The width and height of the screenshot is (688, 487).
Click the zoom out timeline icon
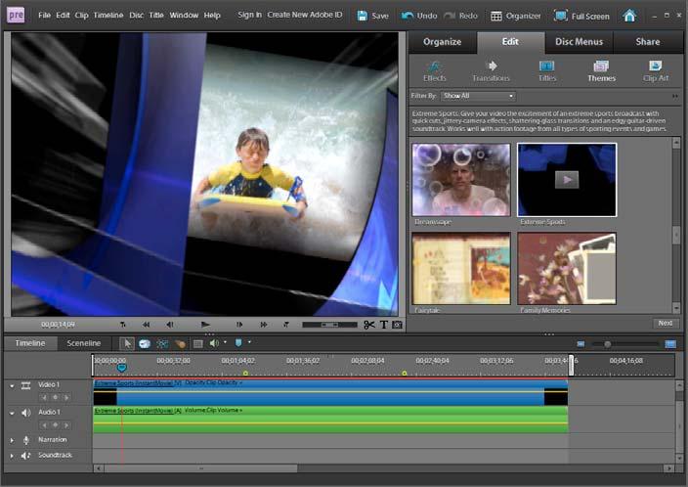point(580,344)
